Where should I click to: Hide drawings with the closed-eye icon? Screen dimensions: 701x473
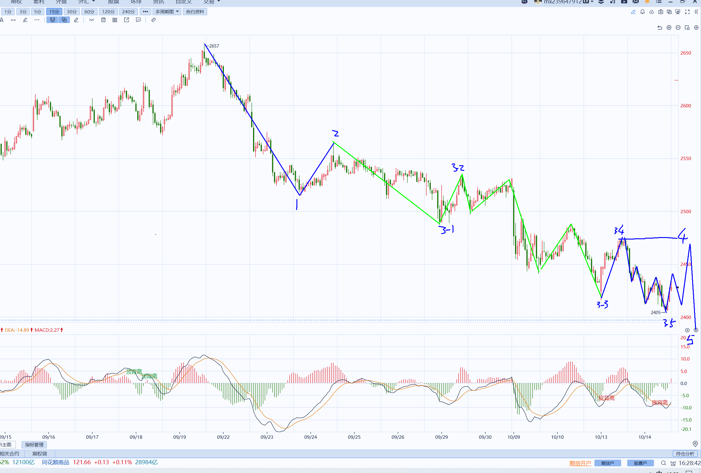click(91, 20)
